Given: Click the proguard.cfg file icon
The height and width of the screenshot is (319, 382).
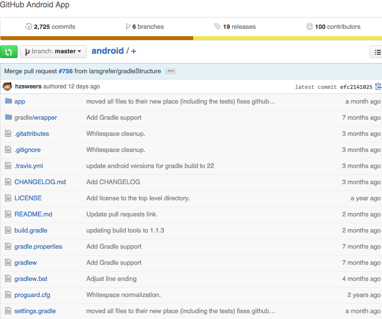Looking at the screenshot, I should [8, 295].
